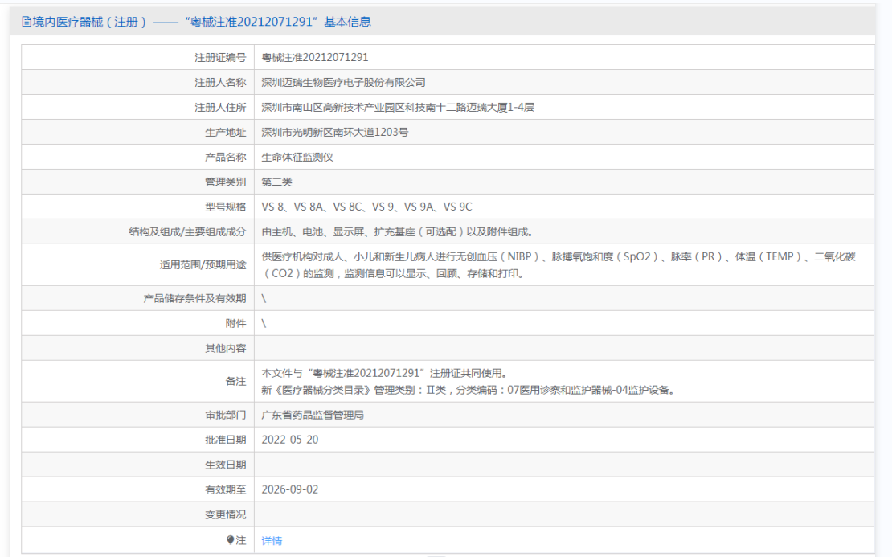Click the 注册人住所 label
This screenshot has width=892, height=557.
pos(220,108)
